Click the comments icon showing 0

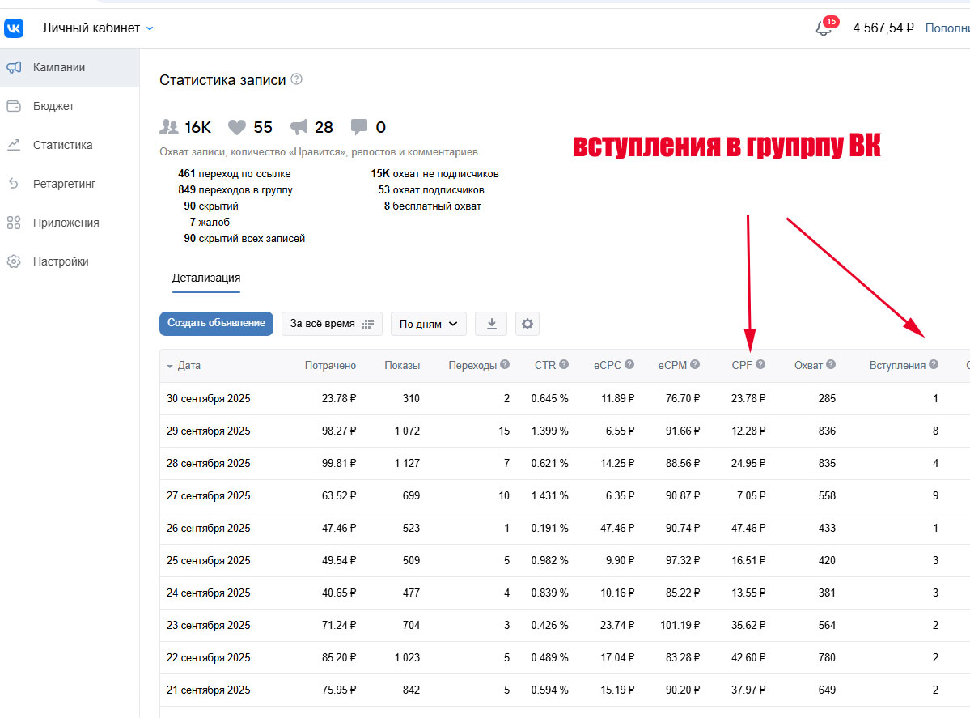(x=361, y=126)
